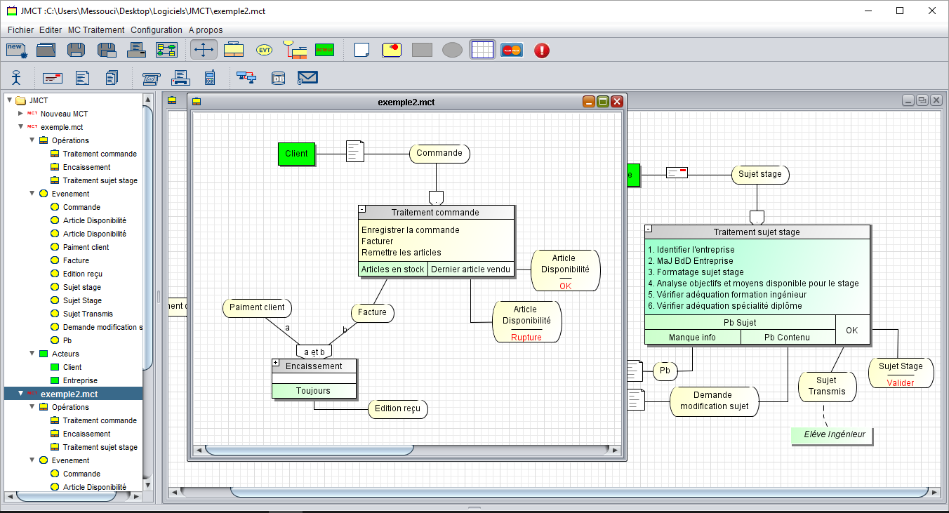The height and width of the screenshot is (513, 949).
Task: Select the move arrows tool
Action: pyautogui.click(x=204, y=50)
